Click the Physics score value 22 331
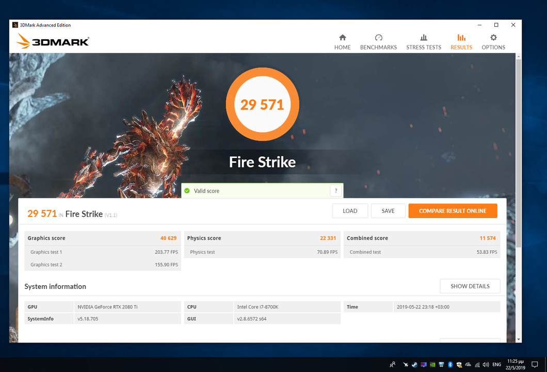This screenshot has height=372, width=547. [x=328, y=238]
